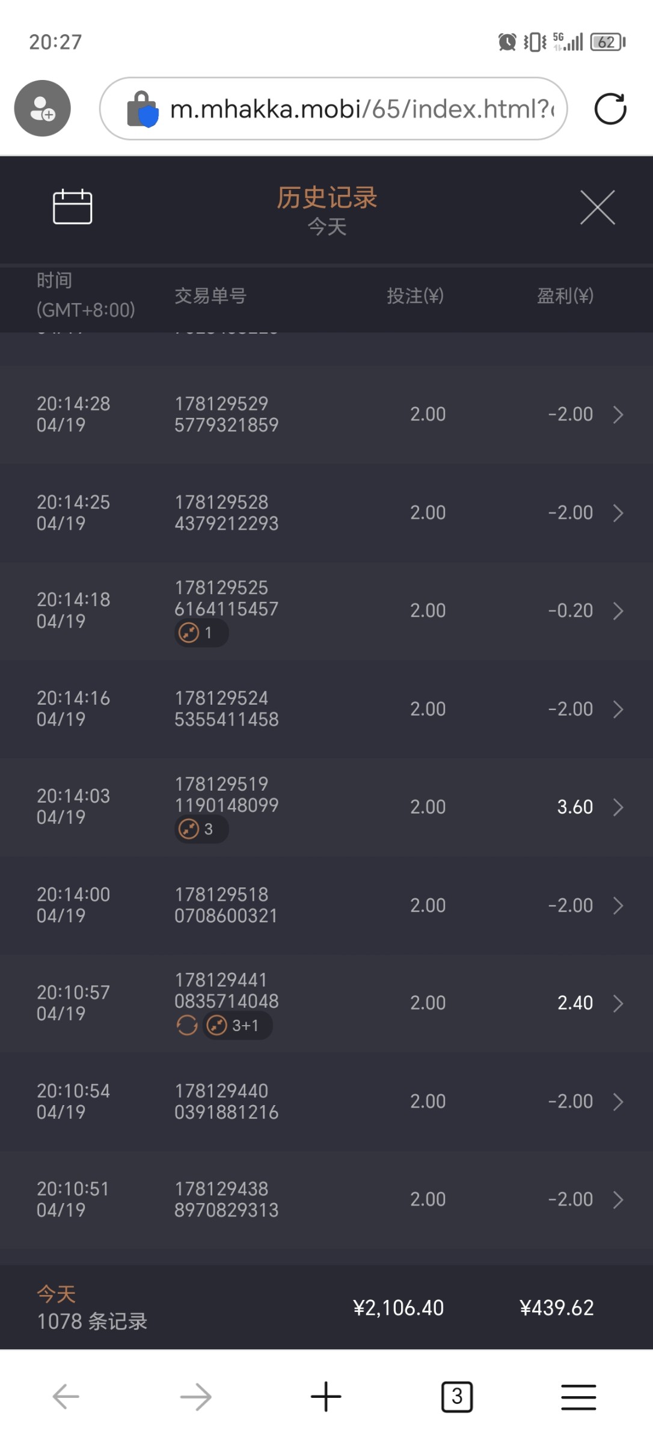Open the calendar date picker icon
The image size is (653, 1443).
point(72,207)
